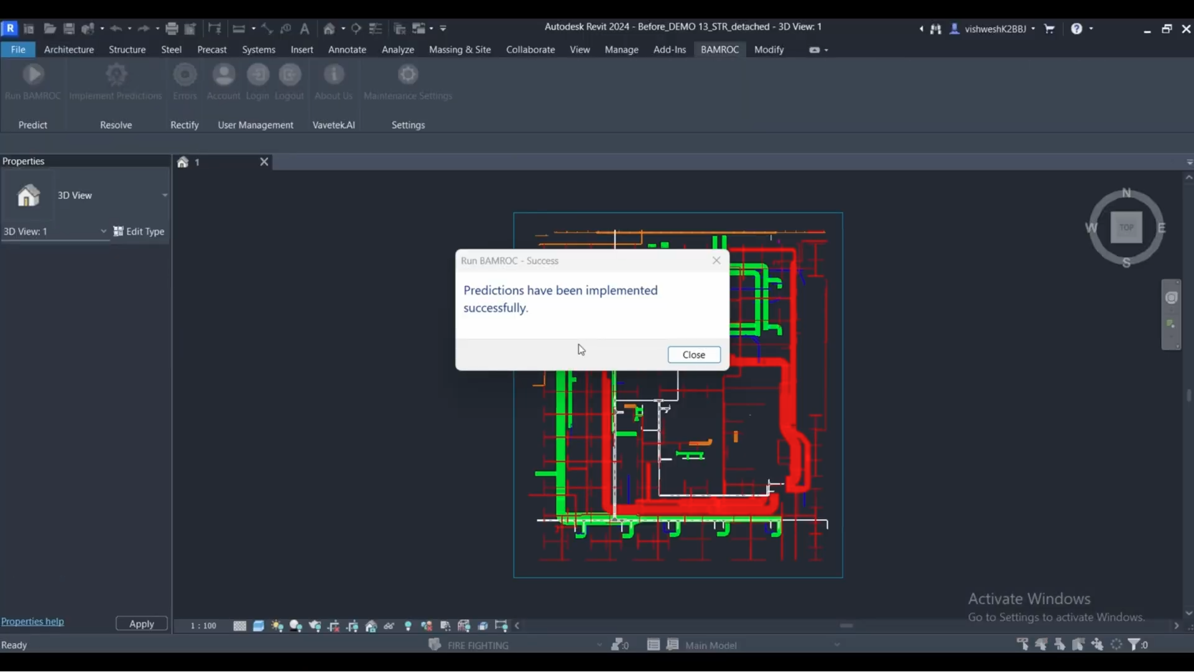Switch to the Architecture ribbon tab

pos(68,49)
